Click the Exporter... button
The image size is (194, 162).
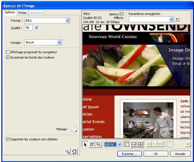tap(129, 154)
